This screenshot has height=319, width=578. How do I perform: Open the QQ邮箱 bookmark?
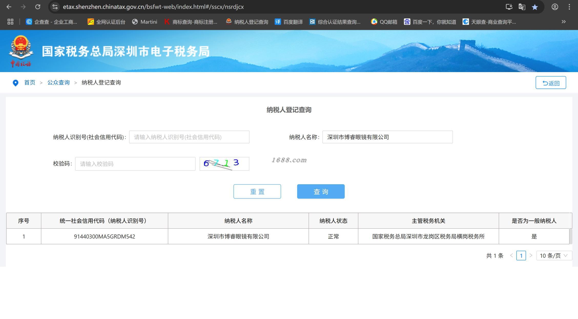[384, 22]
